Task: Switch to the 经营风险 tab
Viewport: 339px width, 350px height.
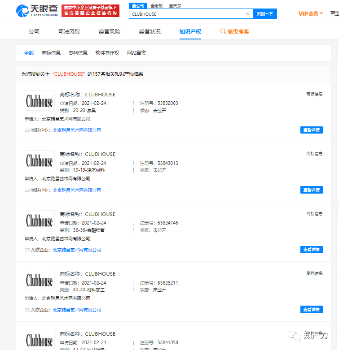Action: [x=110, y=32]
